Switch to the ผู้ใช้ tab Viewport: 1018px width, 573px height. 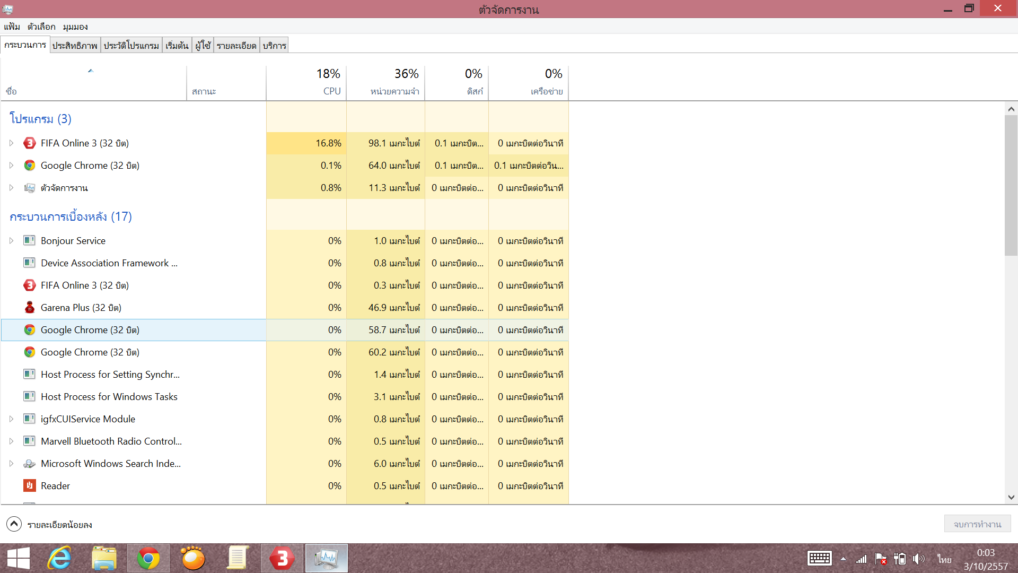203,46
